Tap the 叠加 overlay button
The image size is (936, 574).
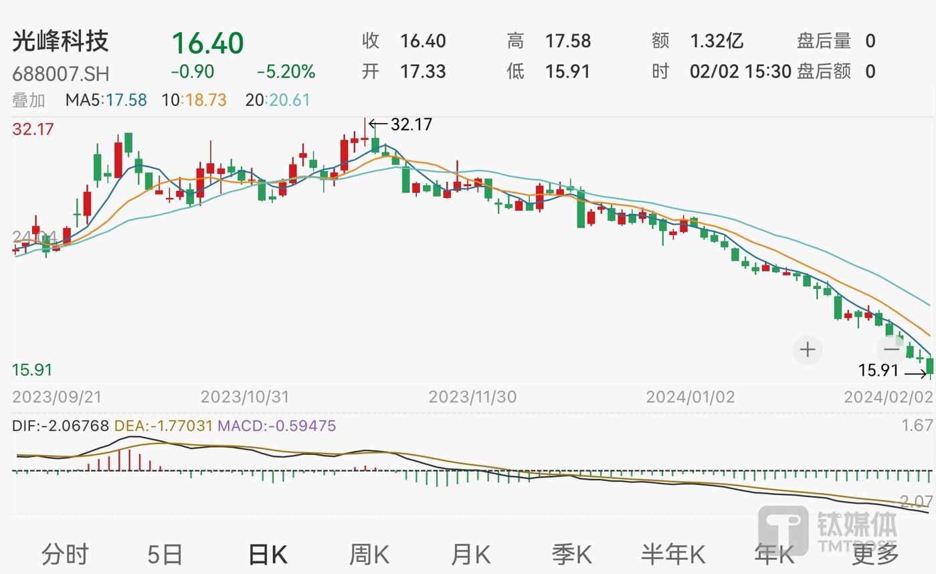click(29, 100)
